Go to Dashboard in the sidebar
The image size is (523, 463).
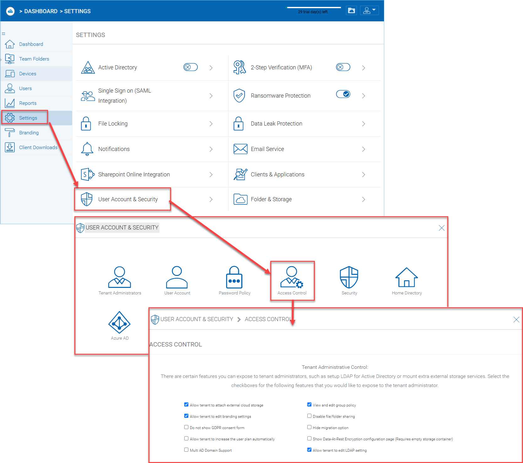[x=36, y=44]
